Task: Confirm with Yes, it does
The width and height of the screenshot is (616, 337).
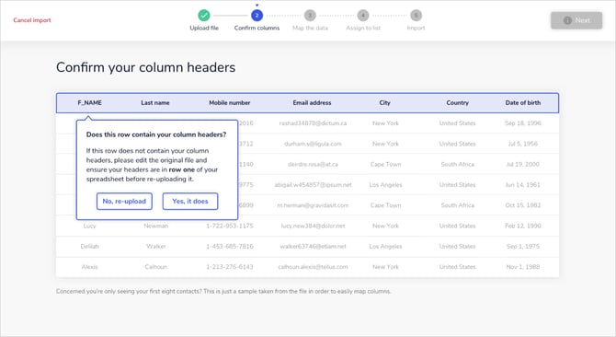Action: pos(190,201)
